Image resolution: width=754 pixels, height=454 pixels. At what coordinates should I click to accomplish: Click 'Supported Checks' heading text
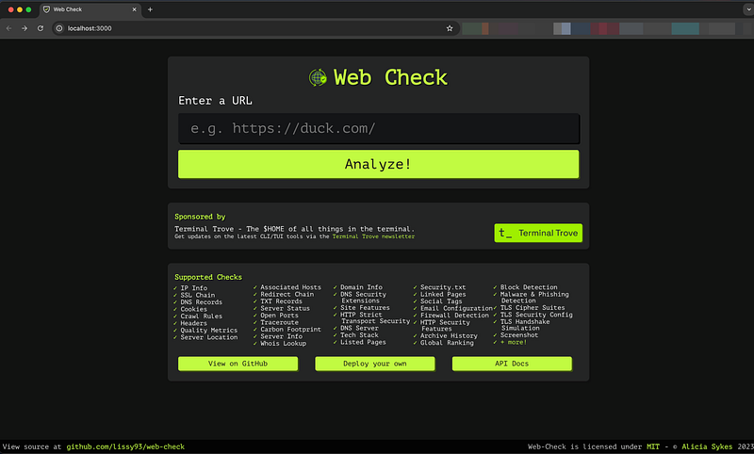(208, 277)
